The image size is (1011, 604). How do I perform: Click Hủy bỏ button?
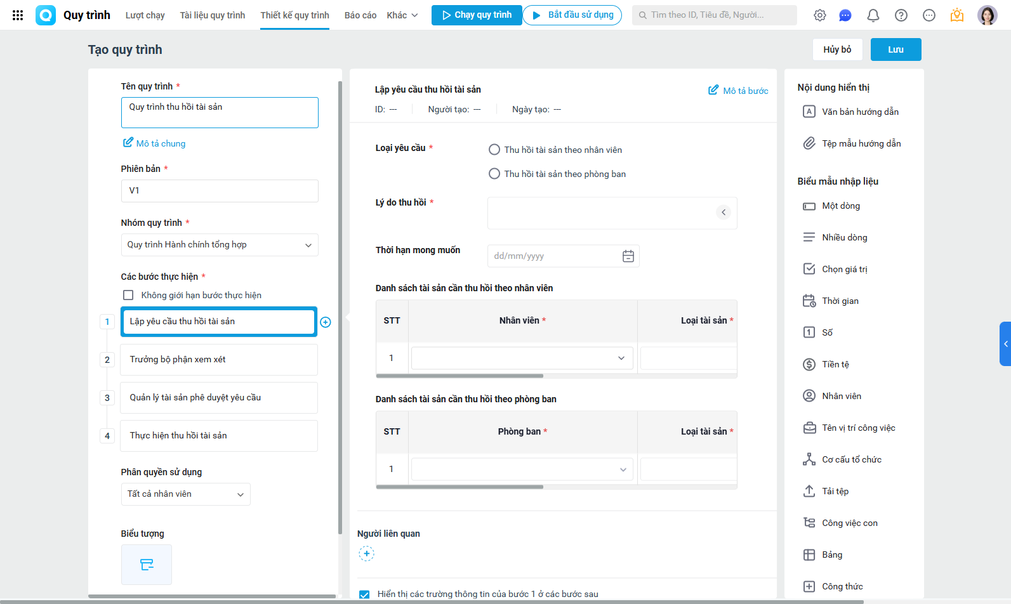838,49
